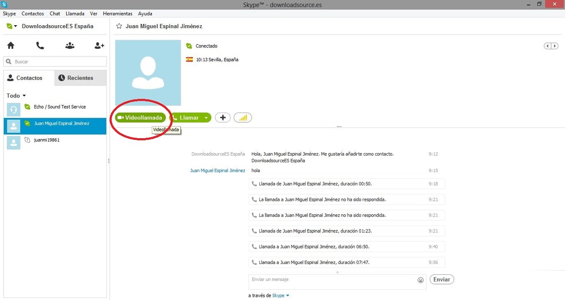Click the add contact icon
The image size is (565, 300).
[x=100, y=45]
